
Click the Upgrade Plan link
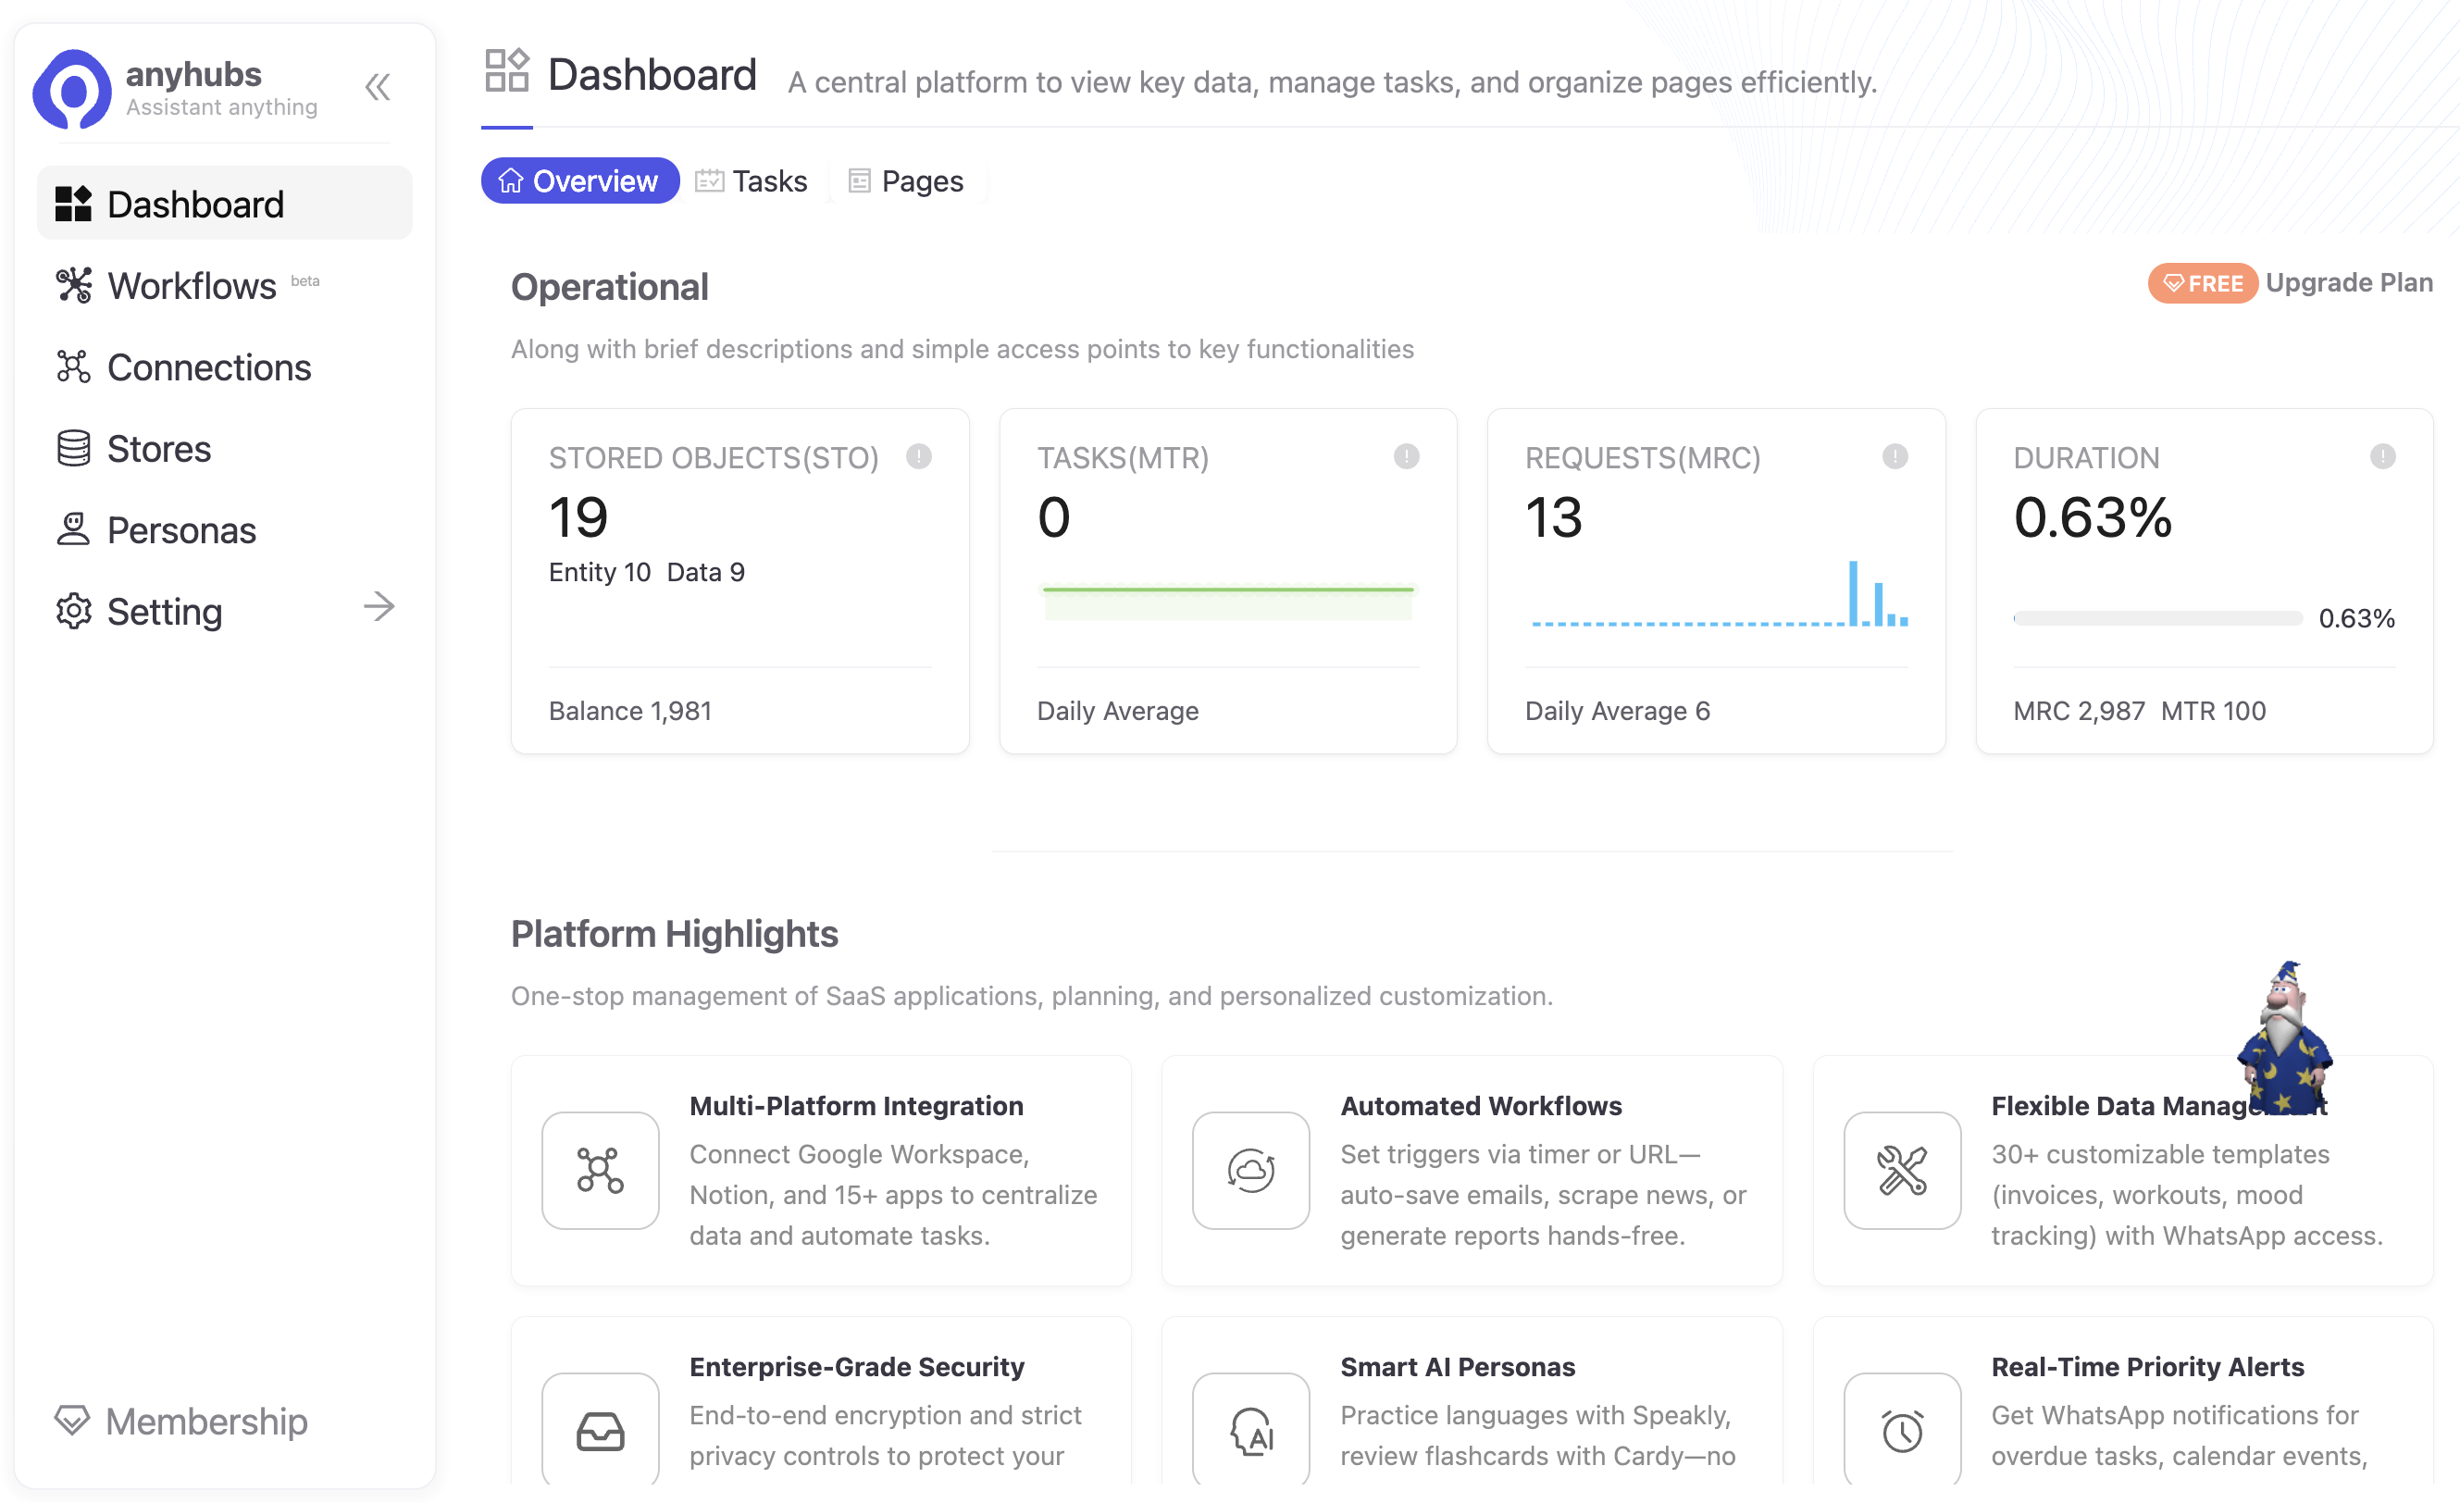click(x=2349, y=282)
